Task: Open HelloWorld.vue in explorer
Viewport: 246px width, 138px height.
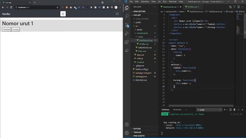Action: point(145,48)
